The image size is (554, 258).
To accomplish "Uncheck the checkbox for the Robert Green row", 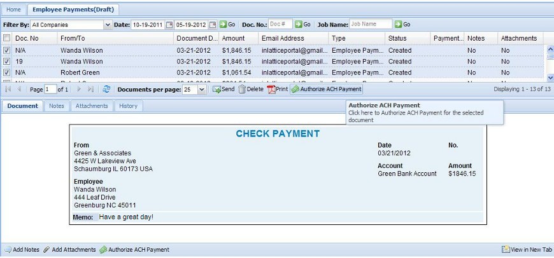I will coord(7,73).
